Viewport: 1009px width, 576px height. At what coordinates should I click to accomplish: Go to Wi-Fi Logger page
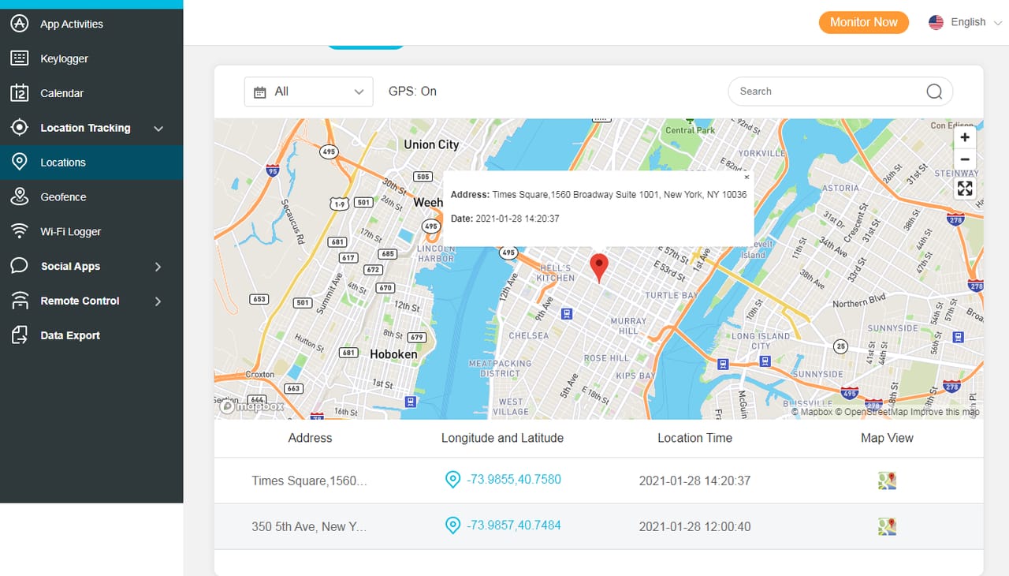point(70,232)
